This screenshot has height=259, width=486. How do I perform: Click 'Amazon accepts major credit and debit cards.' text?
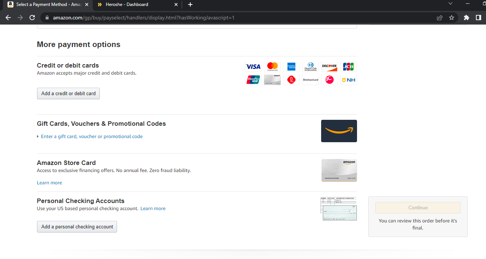click(x=87, y=73)
